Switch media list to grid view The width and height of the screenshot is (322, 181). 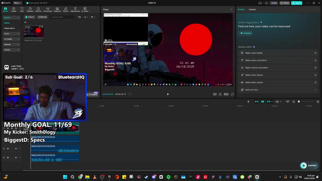[x=79, y=17]
